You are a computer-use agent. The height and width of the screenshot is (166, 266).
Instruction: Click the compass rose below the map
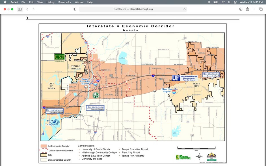pyautogui.click(x=199, y=156)
